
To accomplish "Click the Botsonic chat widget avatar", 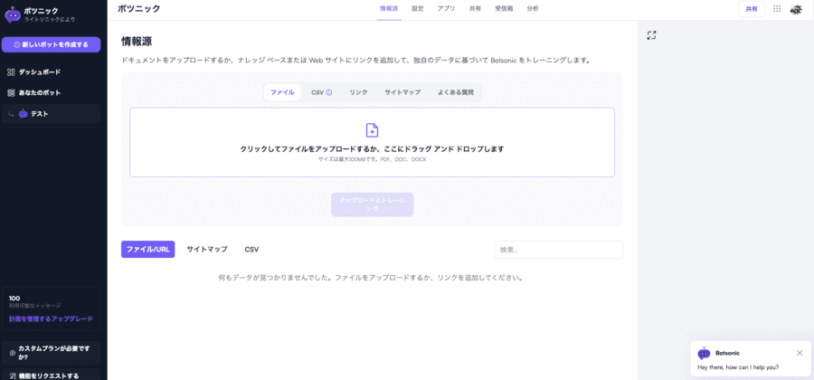I will coord(704,353).
